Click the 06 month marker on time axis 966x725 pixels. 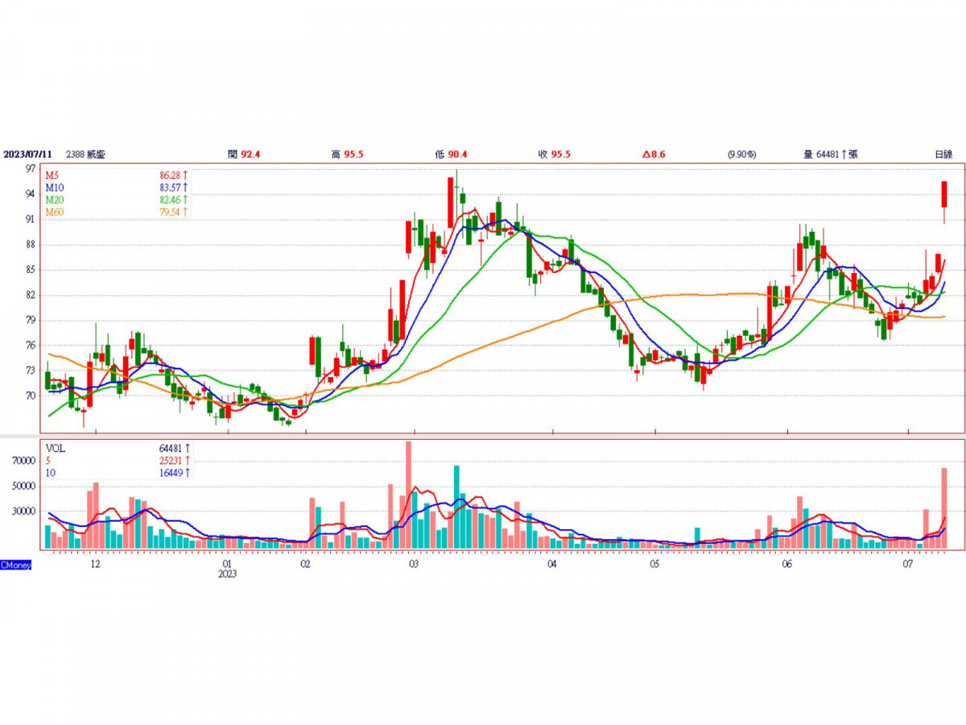pos(786,565)
